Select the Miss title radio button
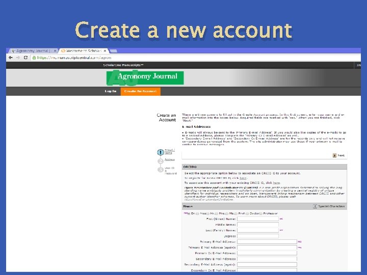The height and width of the screenshot is (275, 367). pyautogui.click(x=197, y=213)
